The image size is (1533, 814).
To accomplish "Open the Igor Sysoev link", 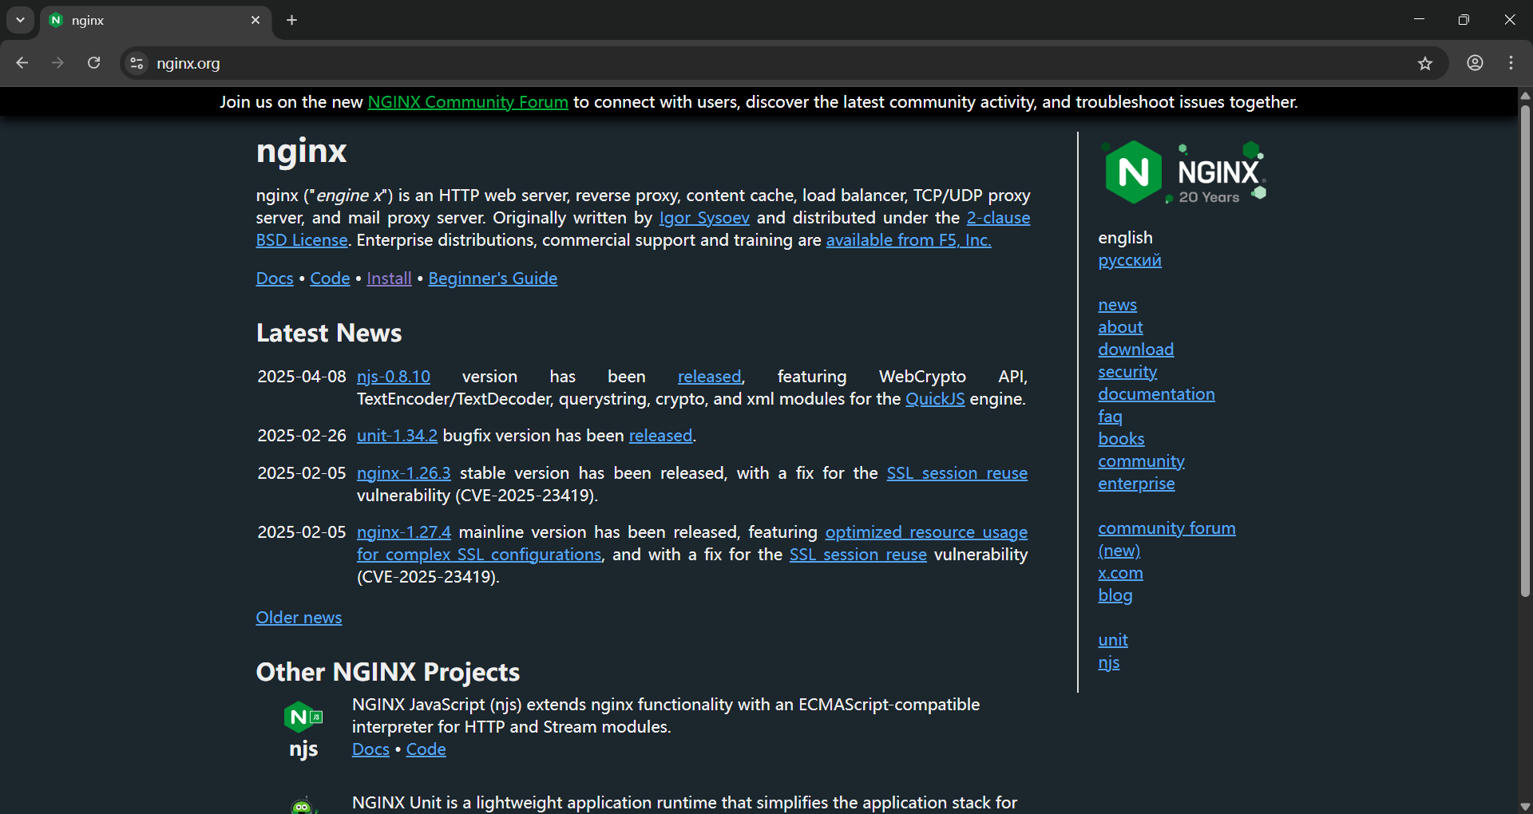I will (x=704, y=218).
